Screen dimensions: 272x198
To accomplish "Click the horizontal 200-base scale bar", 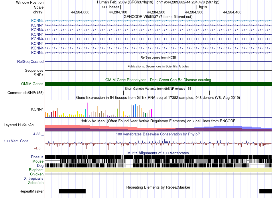I will (158, 7).
